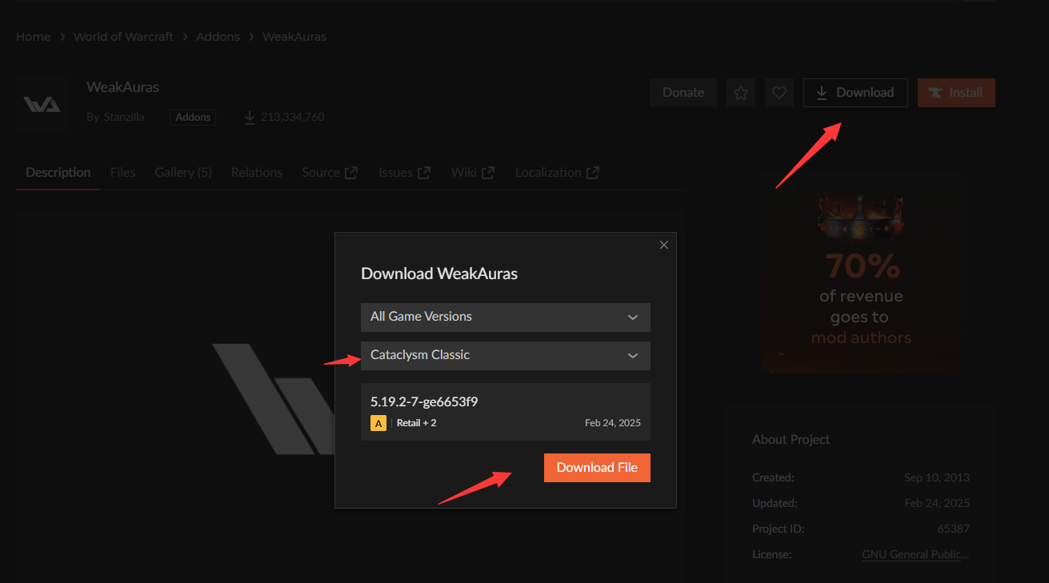
Task: Click the anvil icon in Install button
Action: click(935, 93)
